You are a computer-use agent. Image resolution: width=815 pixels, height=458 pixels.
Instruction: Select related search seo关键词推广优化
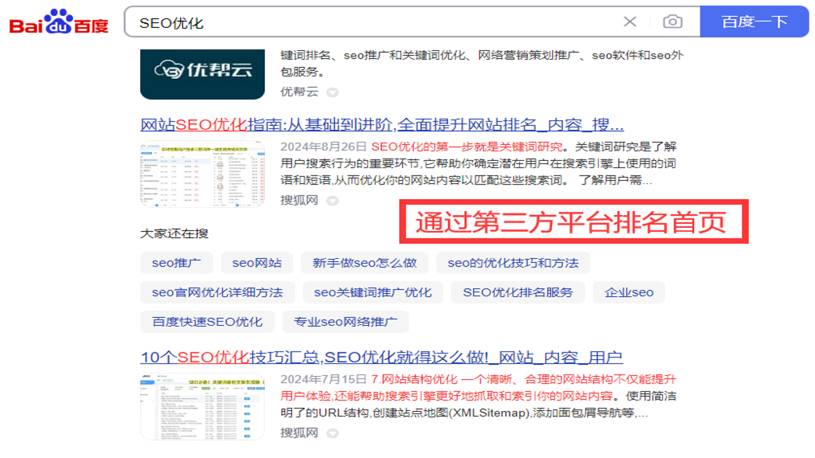(x=372, y=293)
